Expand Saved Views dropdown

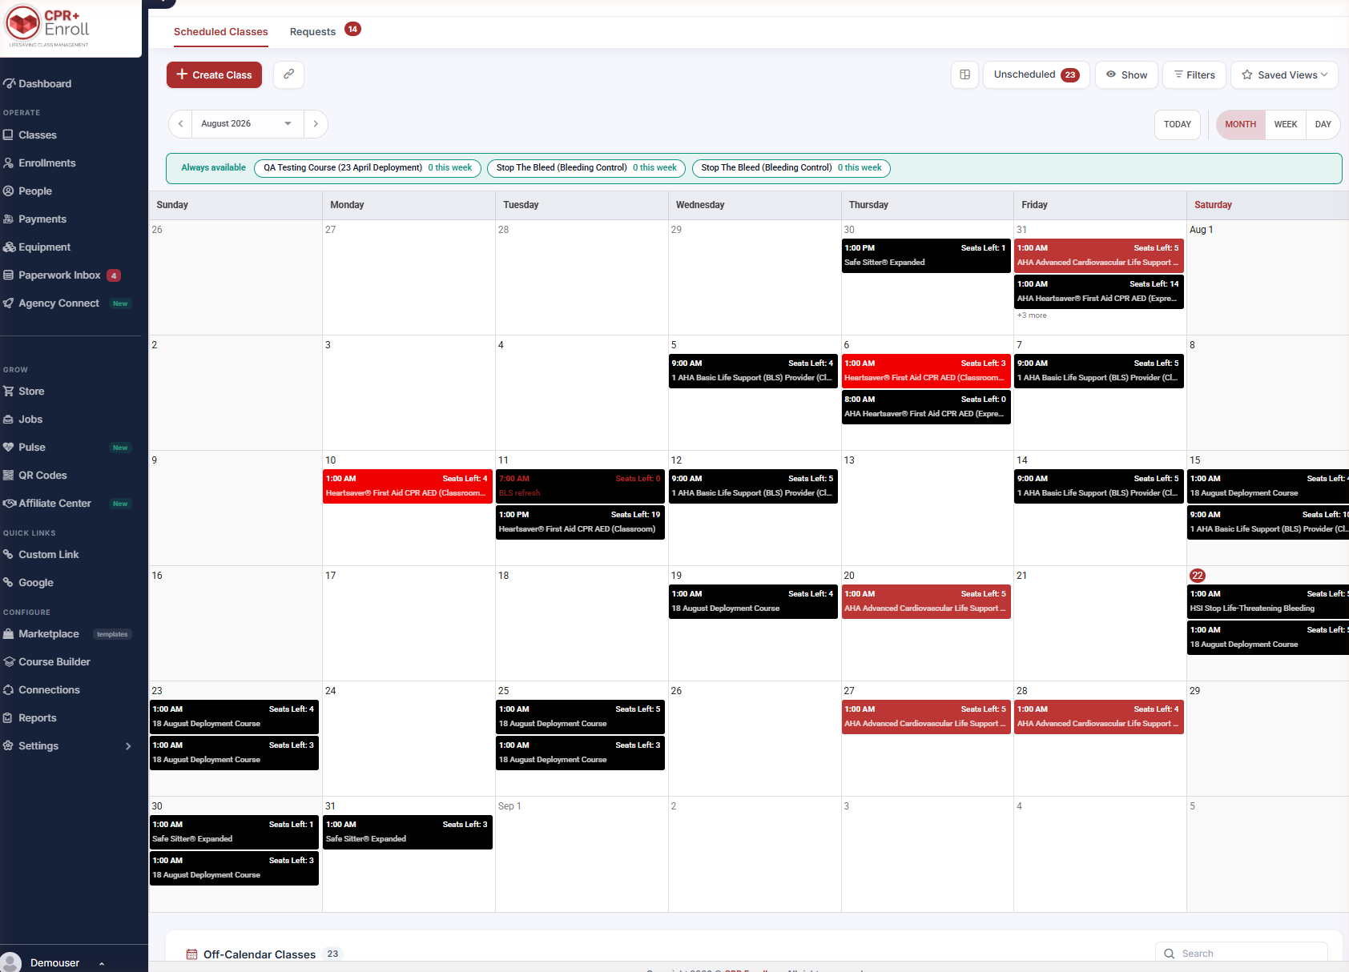click(1284, 74)
